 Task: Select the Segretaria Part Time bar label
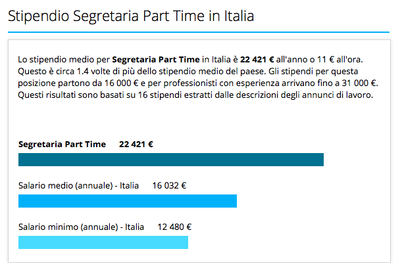click(62, 145)
